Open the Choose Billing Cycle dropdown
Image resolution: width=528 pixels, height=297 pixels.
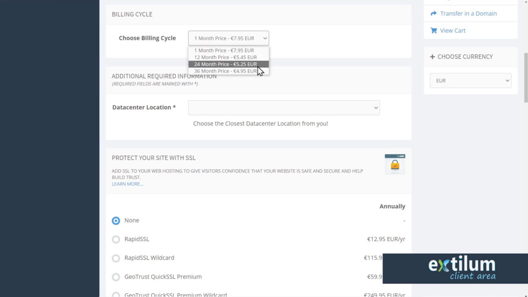tap(228, 38)
